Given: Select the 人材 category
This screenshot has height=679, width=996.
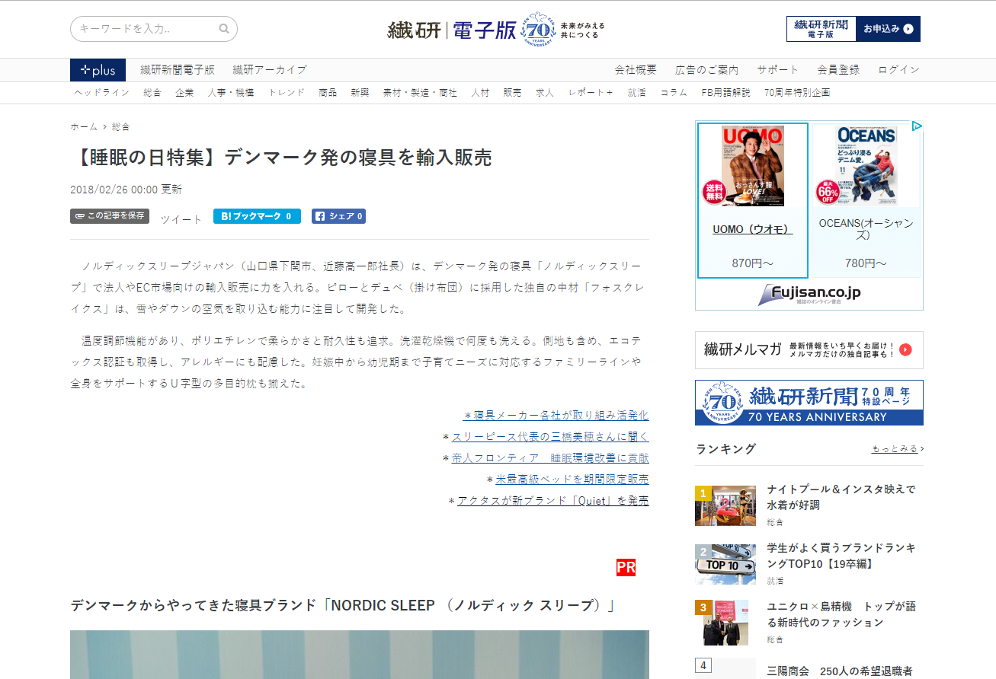Looking at the screenshot, I should [480, 93].
